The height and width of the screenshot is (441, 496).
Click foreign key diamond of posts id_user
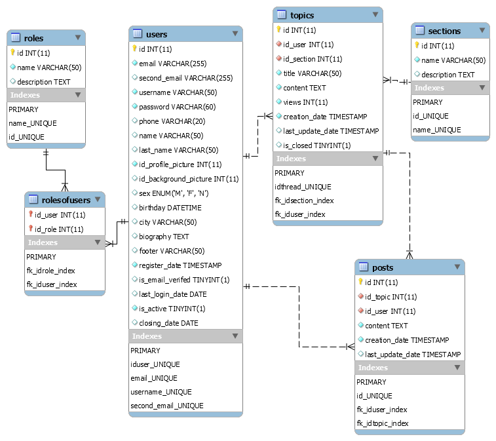pos(360,311)
